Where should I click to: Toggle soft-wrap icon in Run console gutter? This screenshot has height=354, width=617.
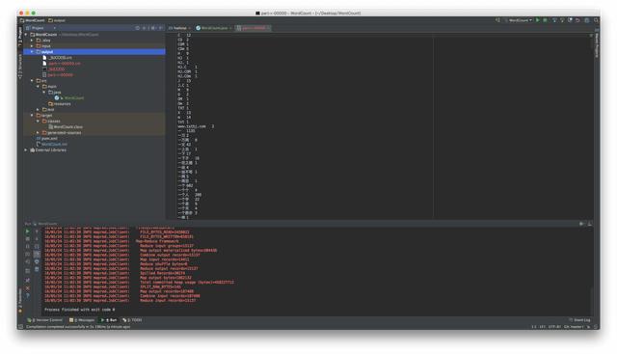point(37,247)
